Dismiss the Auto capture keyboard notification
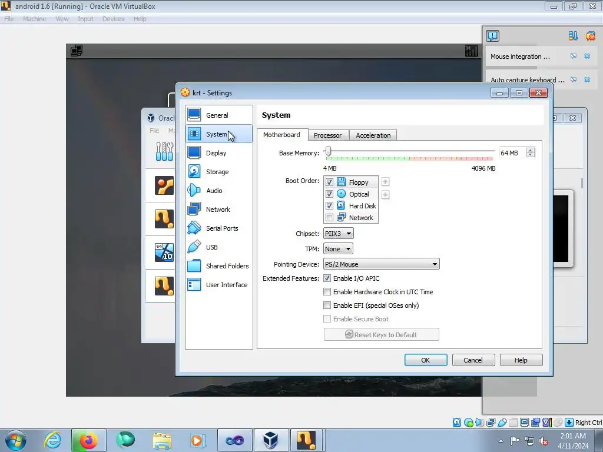The width and height of the screenshot is (603, 452). tap(587, 79)
